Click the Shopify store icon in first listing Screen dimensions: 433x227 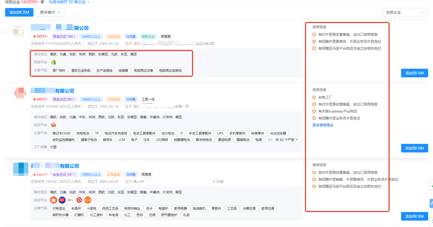tap(54, 62)
